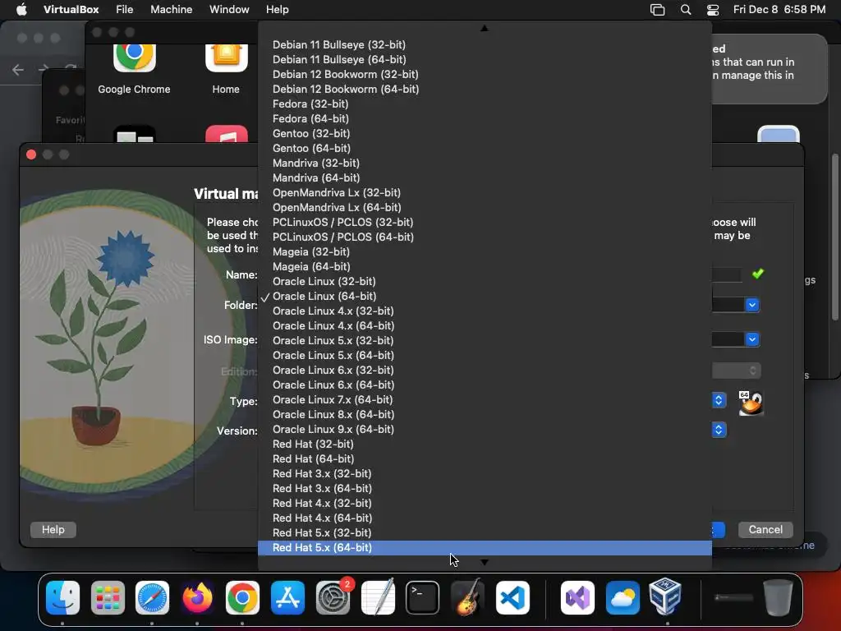Switch to VirtualBox via its Dock icon
This screenshot has width=841, height=631.
click(x=665, y=596)
